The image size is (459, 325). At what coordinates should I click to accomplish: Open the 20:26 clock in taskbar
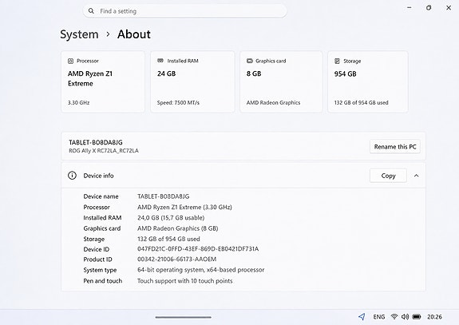tap(434, 317)
